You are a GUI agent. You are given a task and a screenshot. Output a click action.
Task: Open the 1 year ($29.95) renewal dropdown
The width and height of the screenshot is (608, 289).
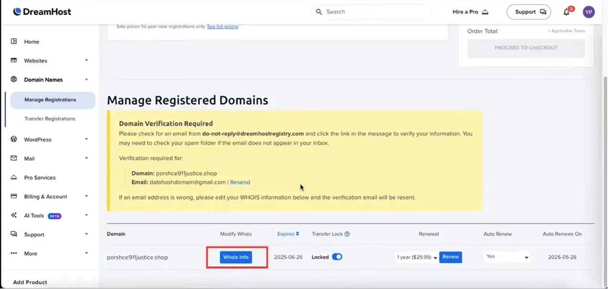[x=417, y=257]
